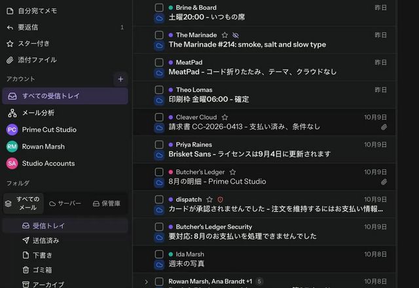The width and height of the screenshot is (419, 288).
Task: Click the attachment paperclip on Cleaver Cloud email
Action: 384,128
